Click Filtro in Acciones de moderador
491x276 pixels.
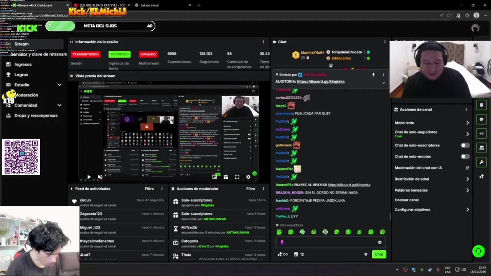coord(250,189)
